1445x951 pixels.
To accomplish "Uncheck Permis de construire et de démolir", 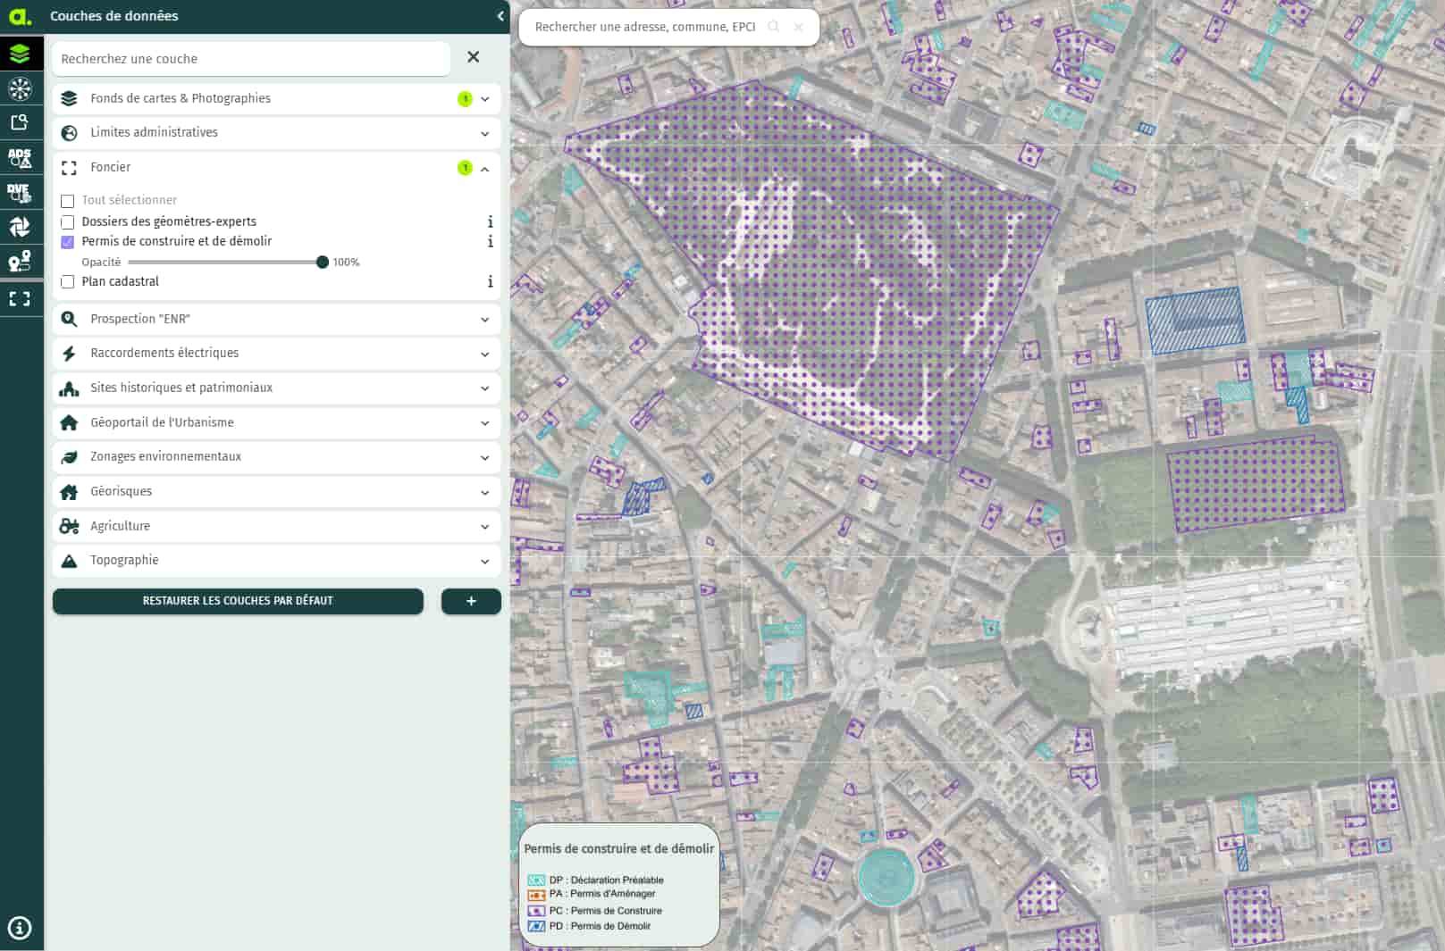I will click(68, 242).
